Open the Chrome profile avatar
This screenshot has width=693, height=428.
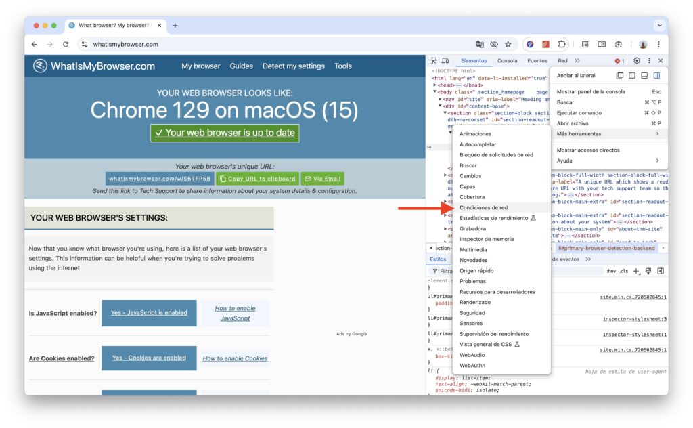(643, 44)
